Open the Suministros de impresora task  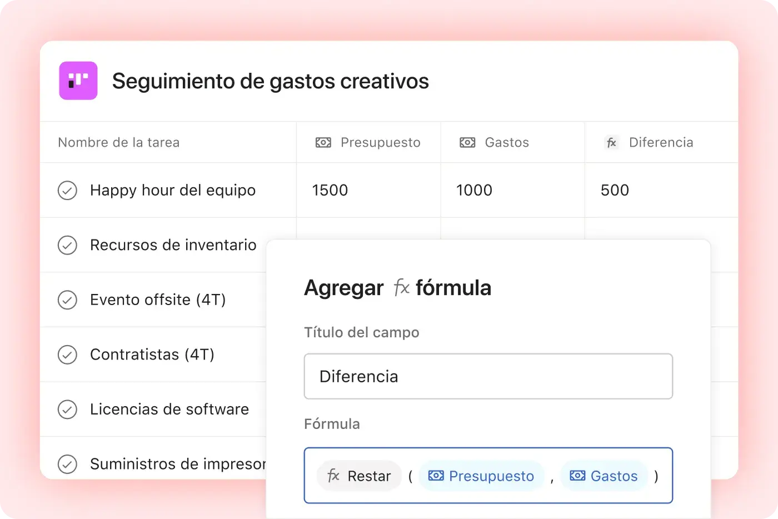[178, 464]
